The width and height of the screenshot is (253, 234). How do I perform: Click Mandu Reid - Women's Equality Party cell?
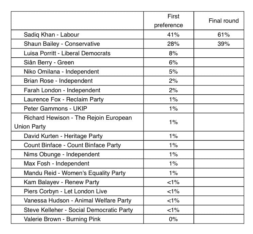tap(77, 173)
